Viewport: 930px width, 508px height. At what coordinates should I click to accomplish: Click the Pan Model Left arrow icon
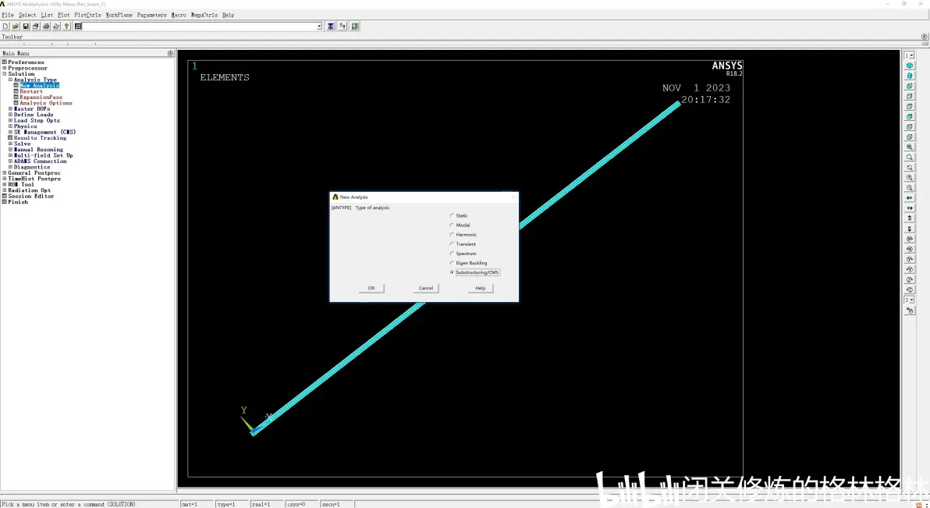[x=909, y=198]
